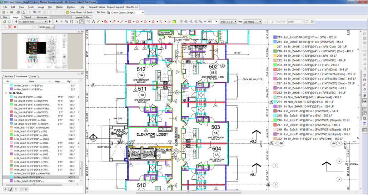The image size is (368, 195).
Task: Switch to the Takeoff tab
Action: [28, 17]
